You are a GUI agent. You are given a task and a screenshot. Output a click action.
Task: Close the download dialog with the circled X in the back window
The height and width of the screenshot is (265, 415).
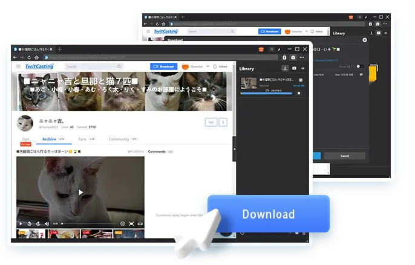(x=365, y=40)
